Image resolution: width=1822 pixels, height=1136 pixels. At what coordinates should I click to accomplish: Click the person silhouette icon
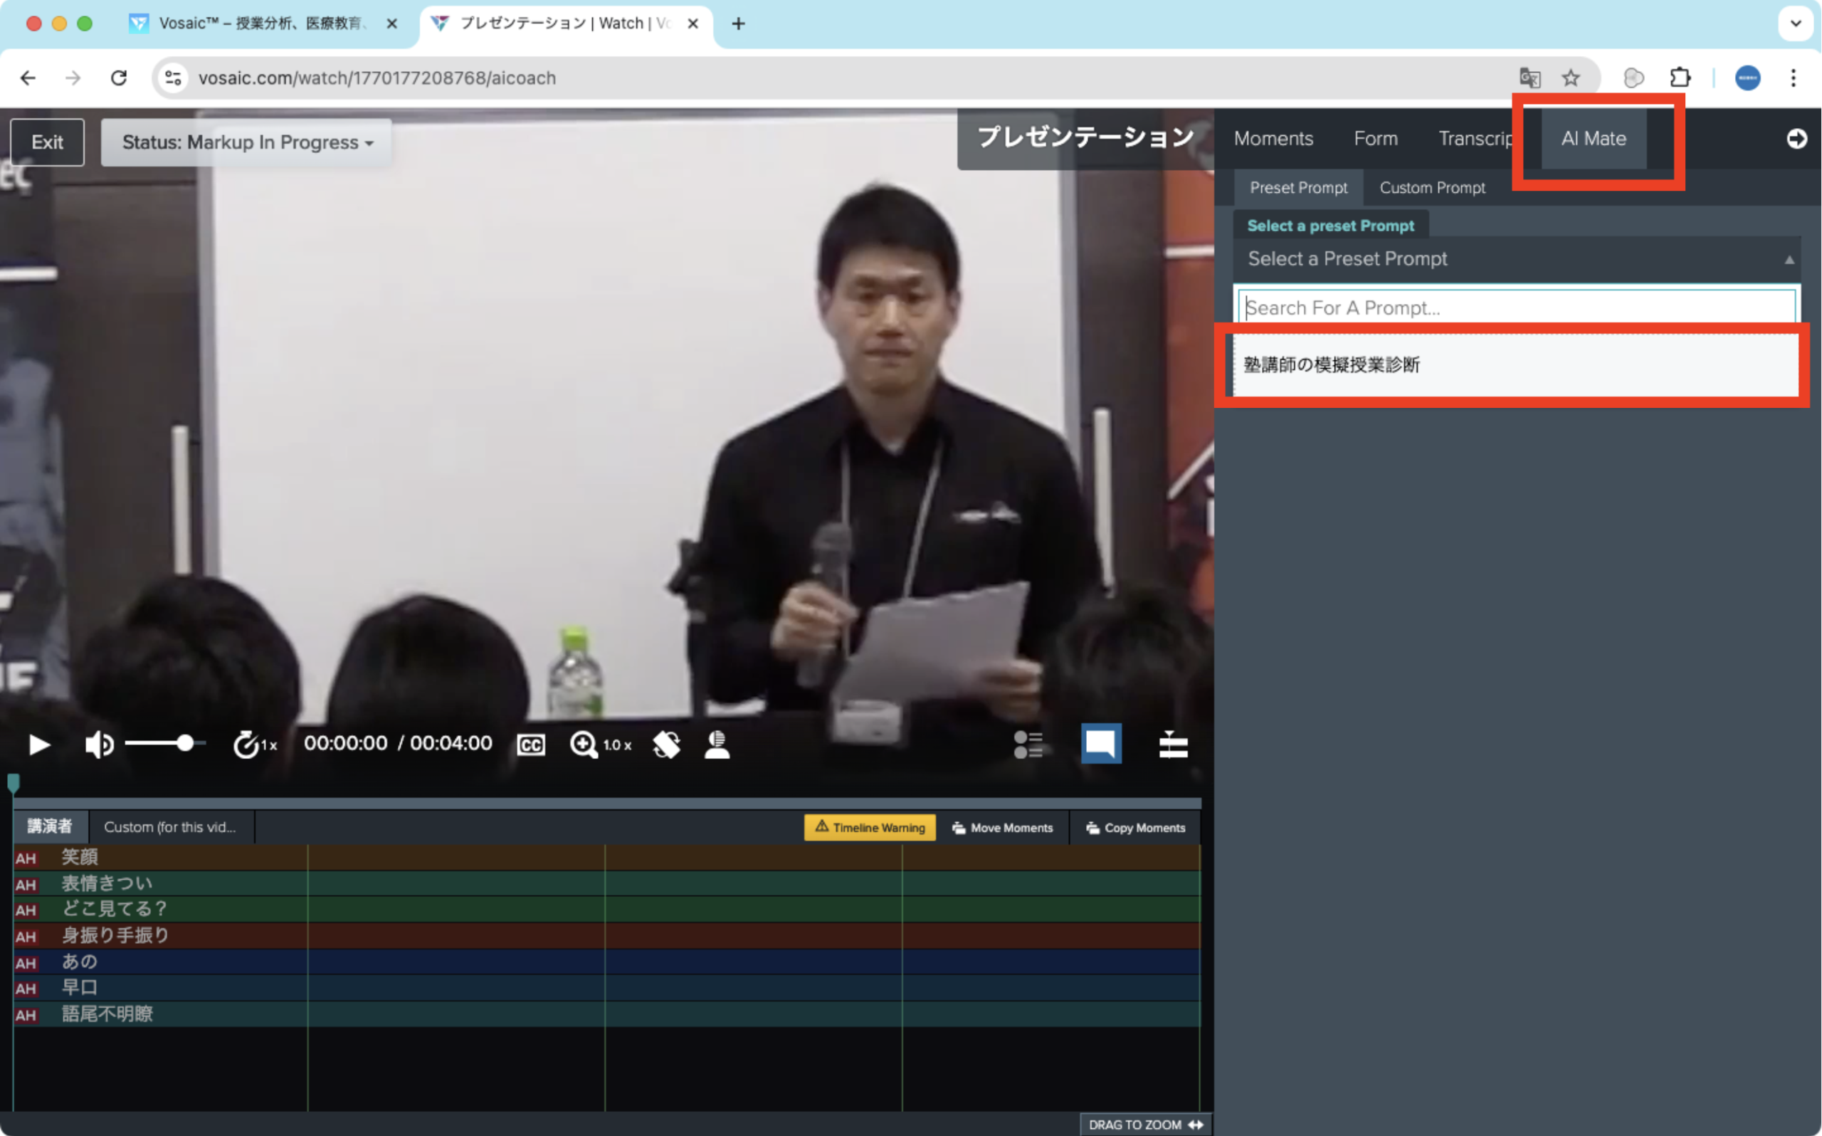(717, 745)
